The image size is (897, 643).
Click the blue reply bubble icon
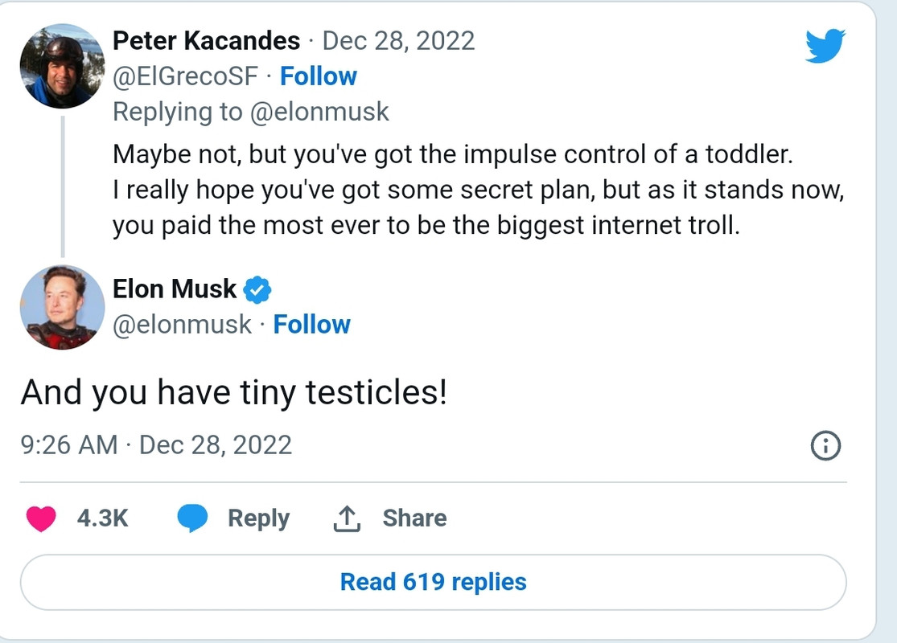(x=192, y=519)
